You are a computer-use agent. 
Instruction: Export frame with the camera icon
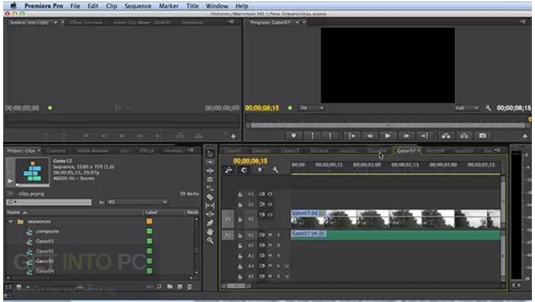[x=482, y=136]
